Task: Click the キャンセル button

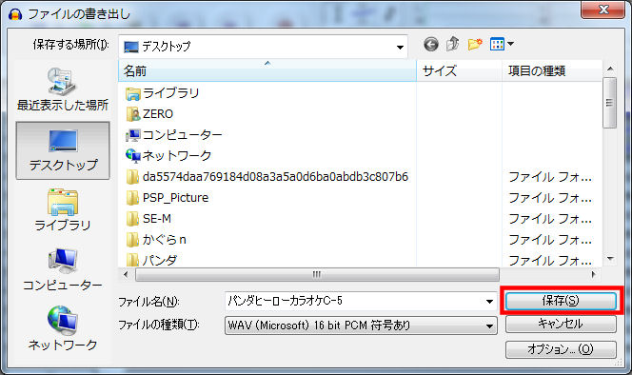Action: 561,325
